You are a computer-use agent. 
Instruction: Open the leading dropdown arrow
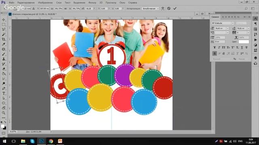[248, 29]
